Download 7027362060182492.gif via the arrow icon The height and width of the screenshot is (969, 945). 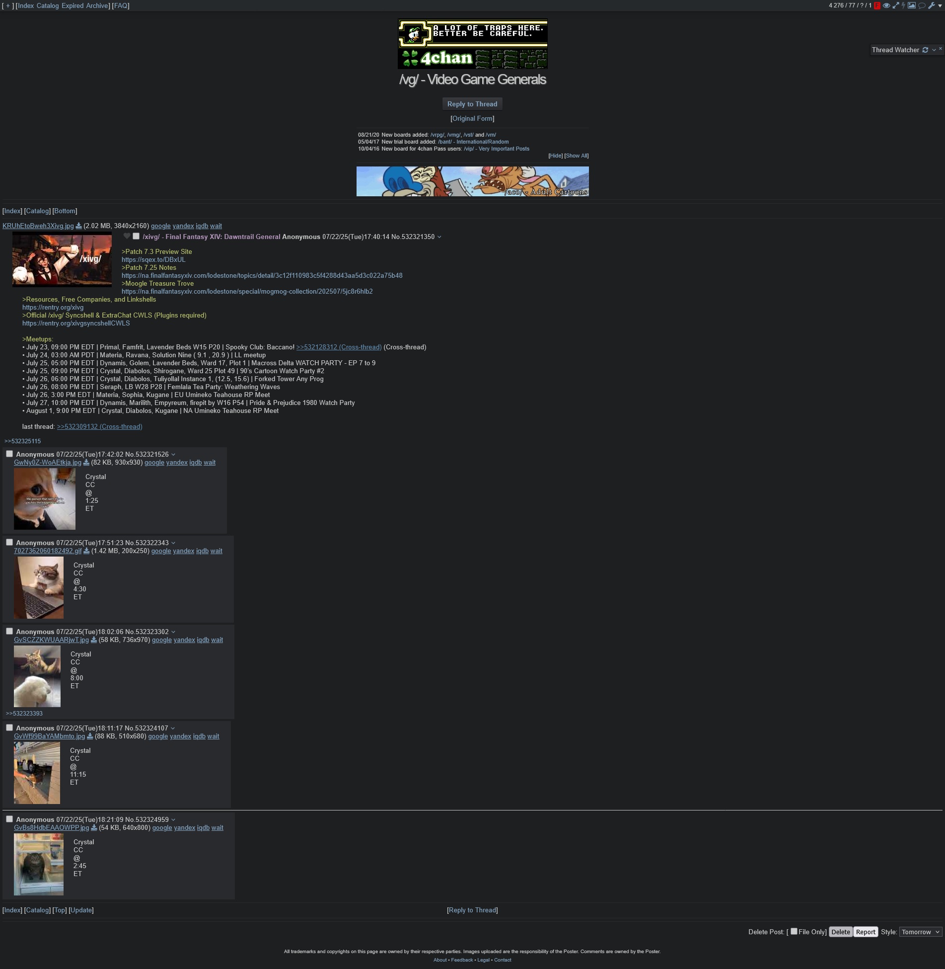coord(86,551)
